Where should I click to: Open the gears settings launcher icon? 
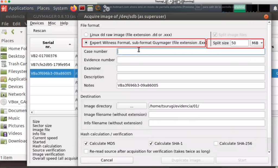(x=106, y=8)
